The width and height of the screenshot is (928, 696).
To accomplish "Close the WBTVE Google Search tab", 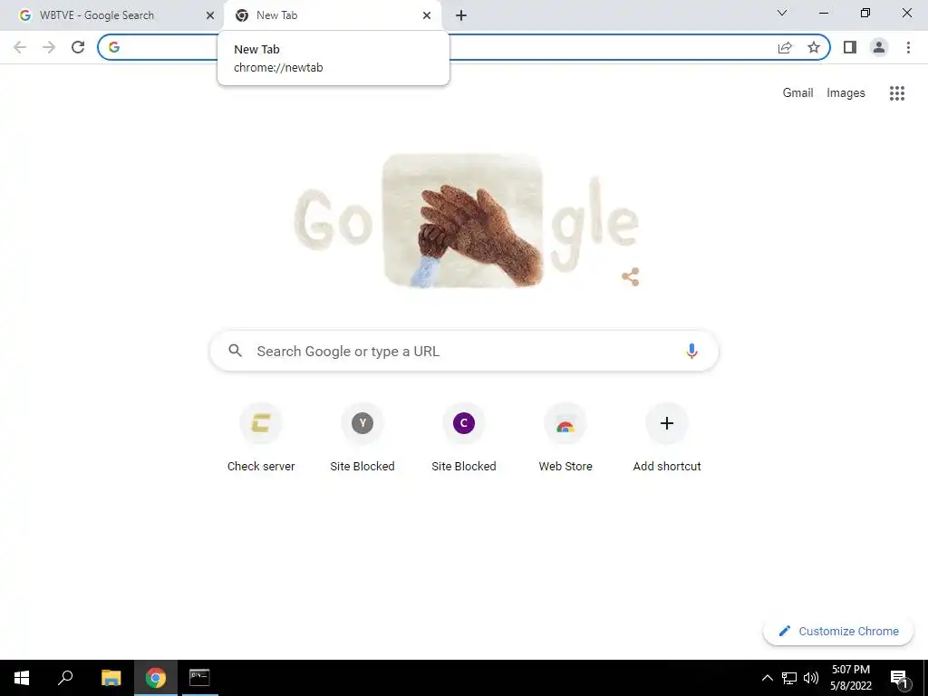I will 210,15.
